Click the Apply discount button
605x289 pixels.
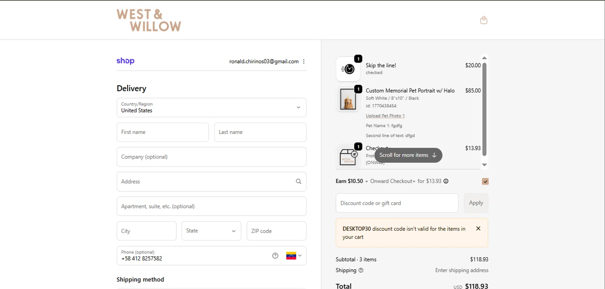[x=476, y=203]
